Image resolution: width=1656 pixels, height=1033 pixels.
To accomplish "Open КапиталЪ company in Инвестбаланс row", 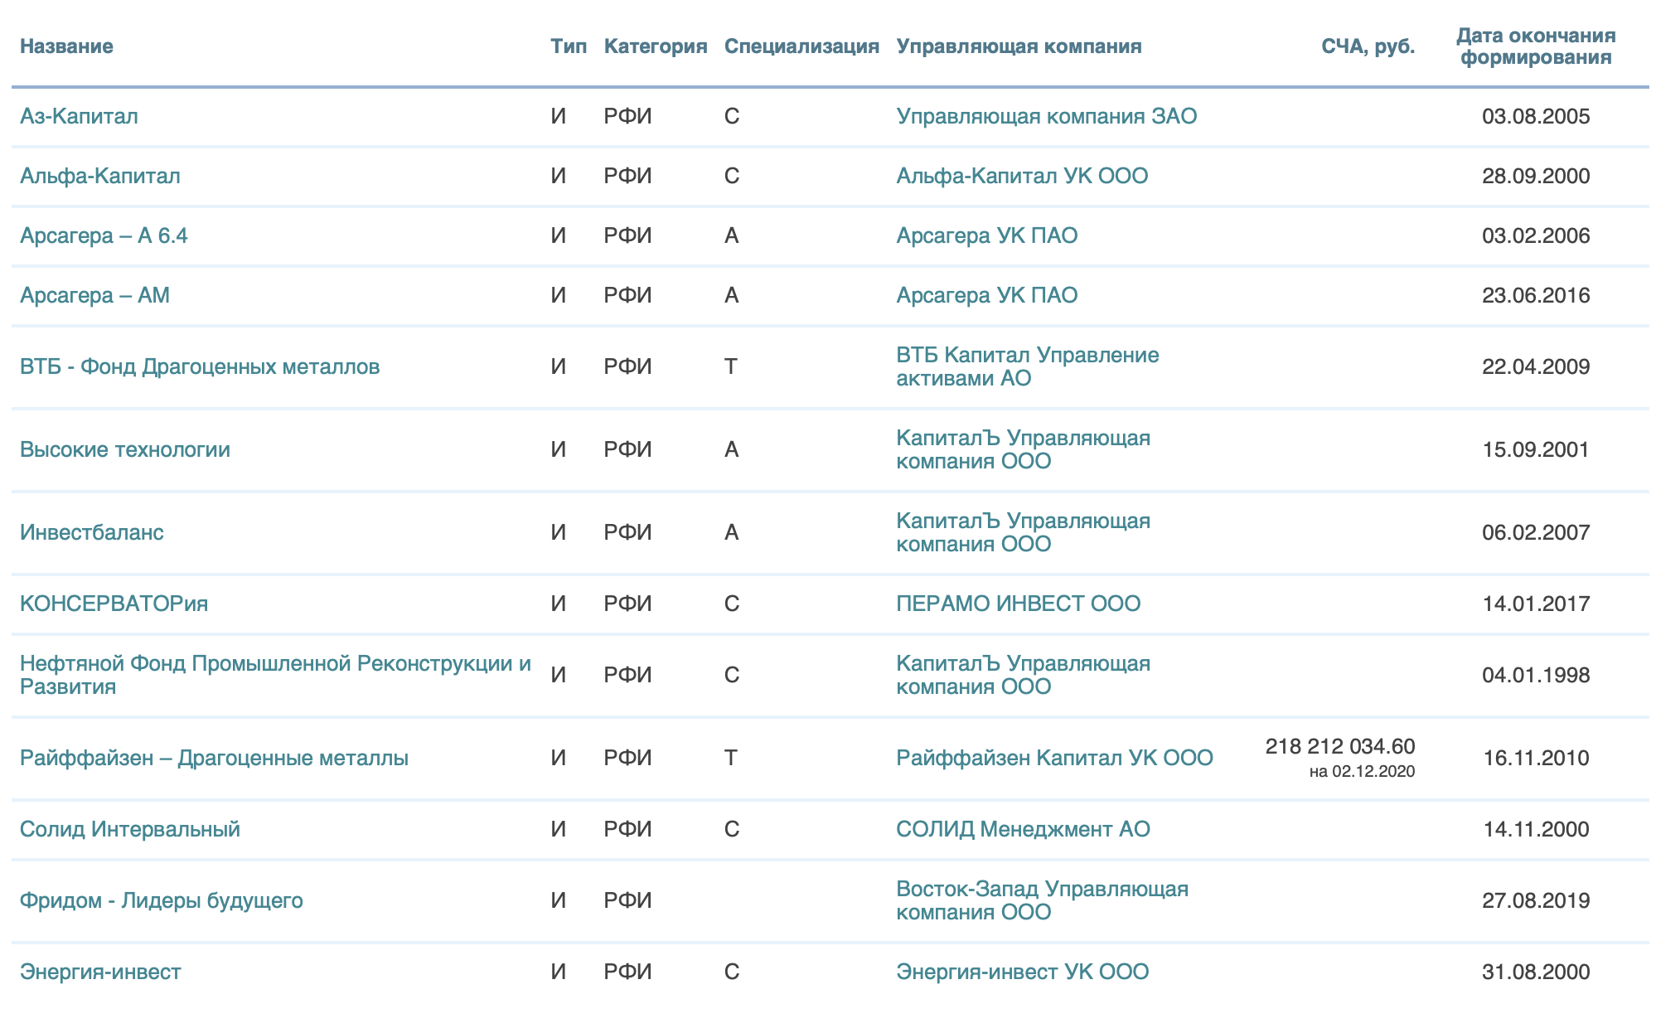I will click(x=1024, y=532).
